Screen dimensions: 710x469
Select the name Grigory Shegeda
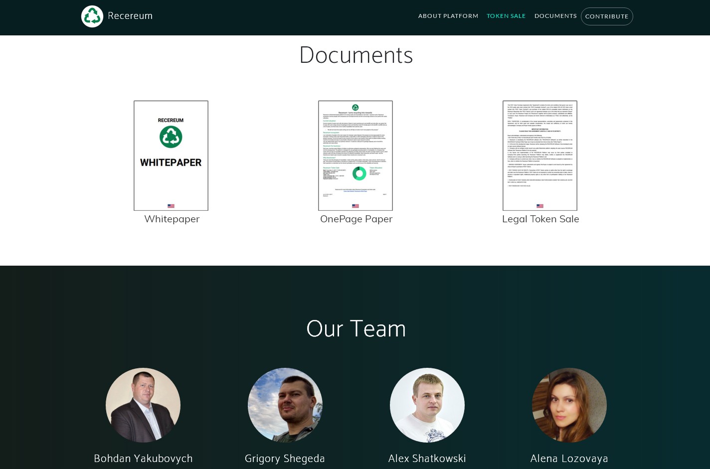tap(285, 459)
